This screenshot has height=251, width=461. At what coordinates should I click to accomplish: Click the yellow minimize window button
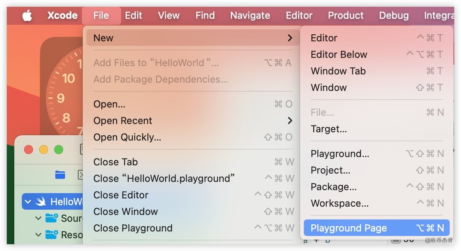44,150
